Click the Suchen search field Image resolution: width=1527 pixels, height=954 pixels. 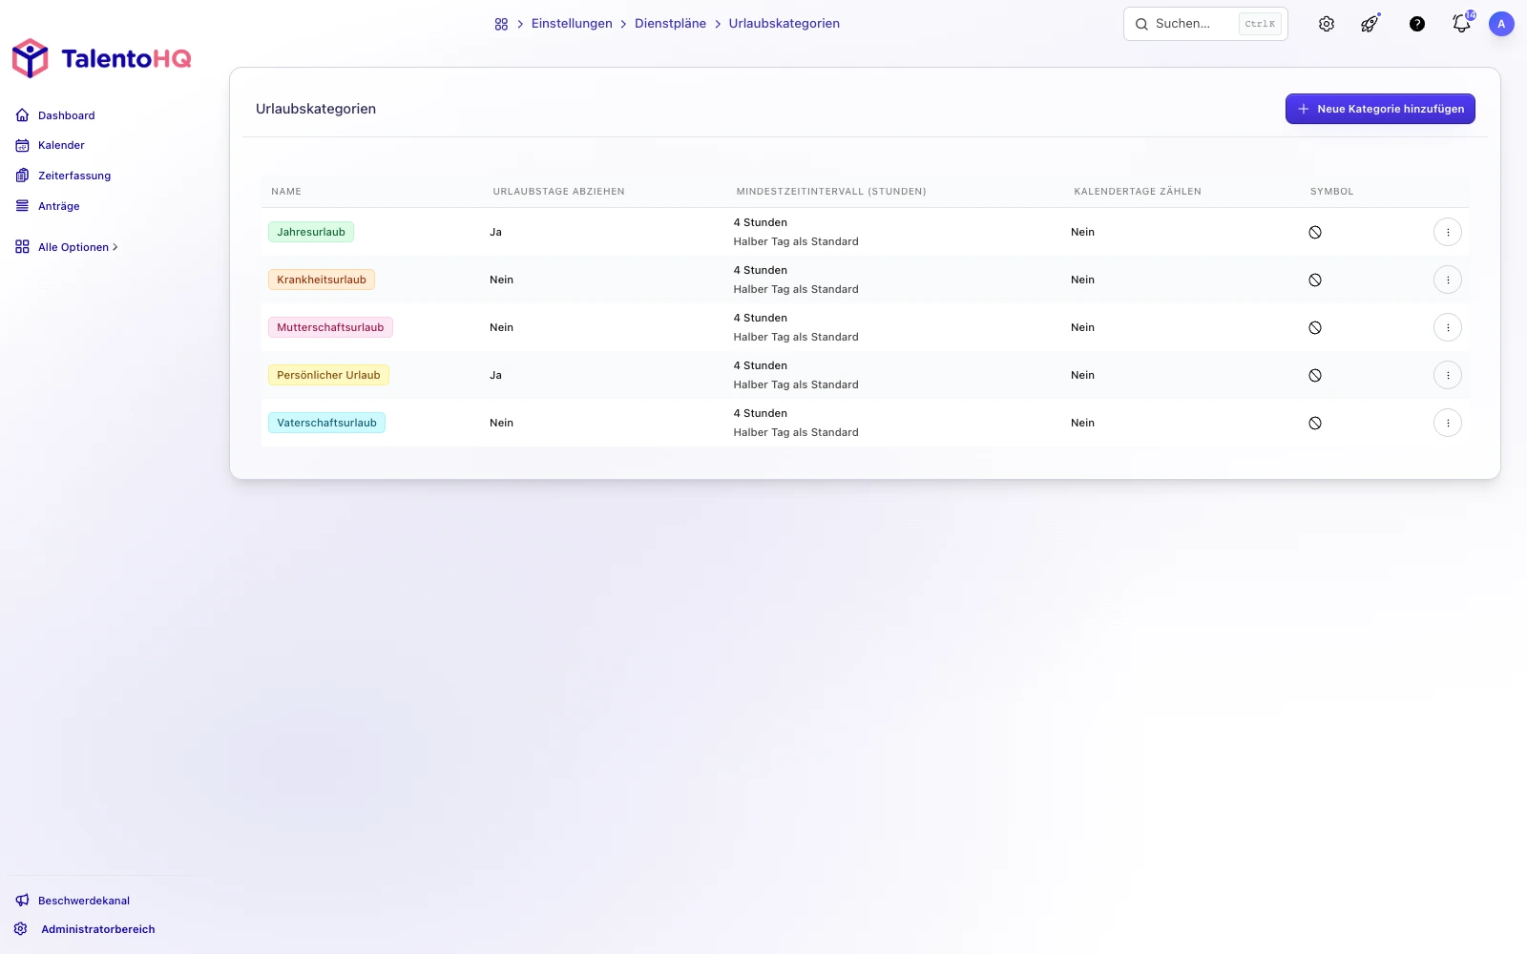click(1205, 24)
